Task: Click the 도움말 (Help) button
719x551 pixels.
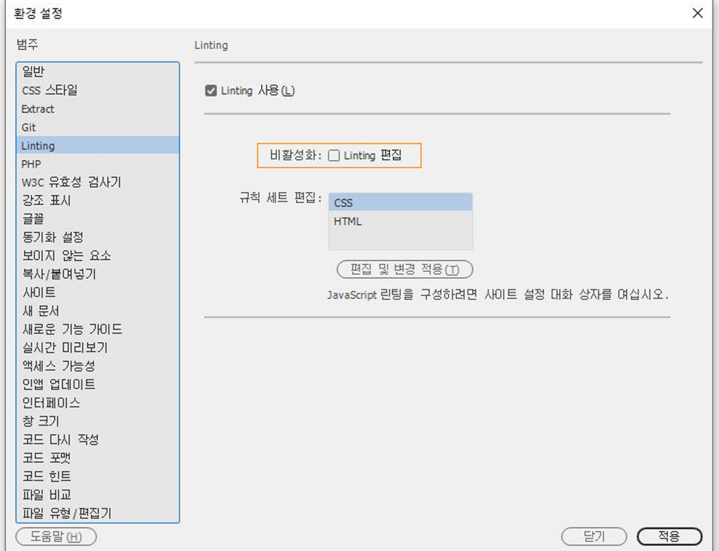Action: click(55, 536)
